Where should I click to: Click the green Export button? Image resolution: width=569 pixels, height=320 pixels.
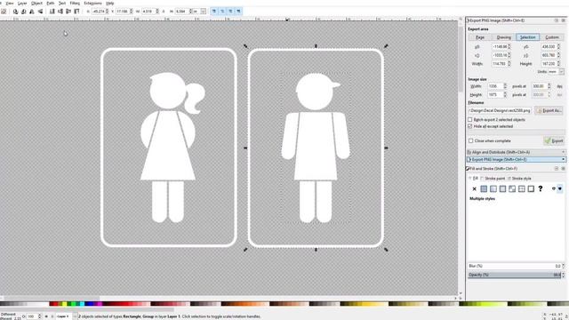(554, 140)
